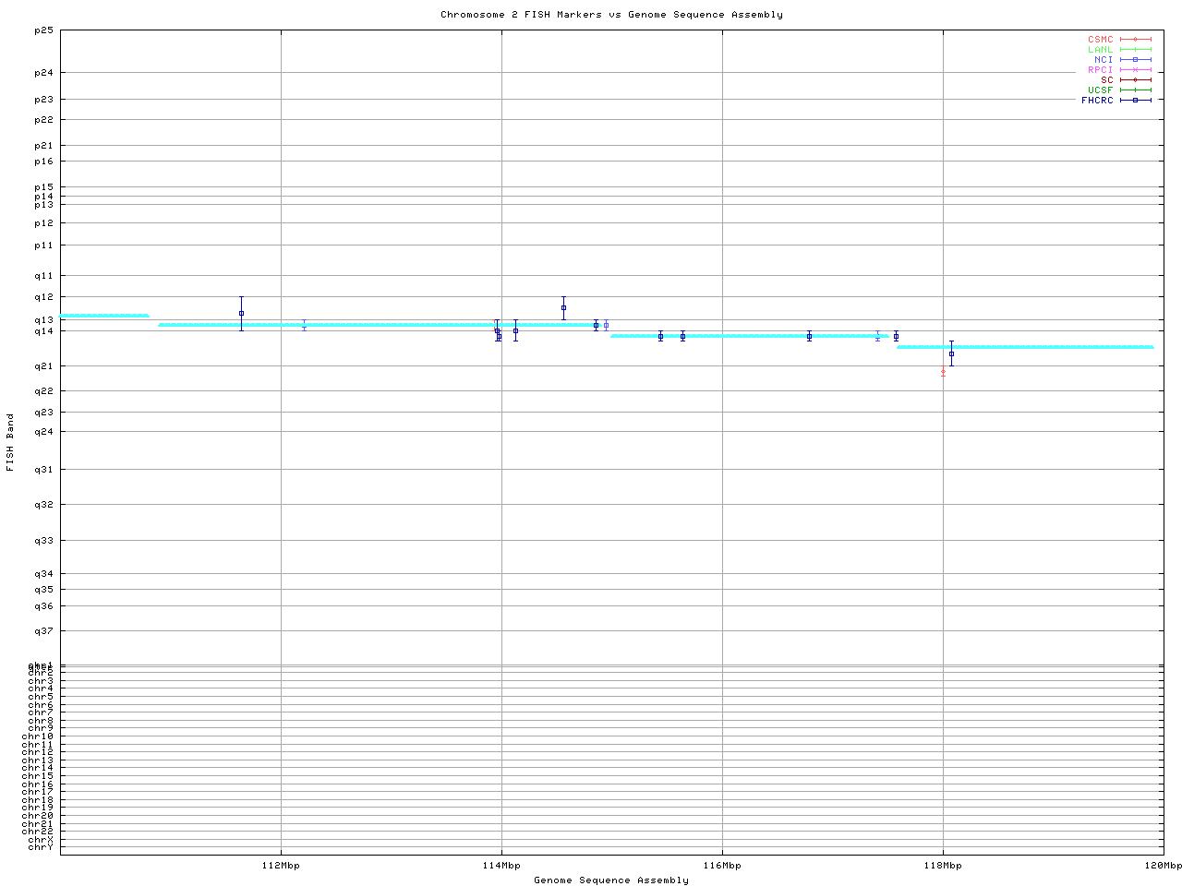Select the black data point near 111.6 Mbp

click(241, 314)
